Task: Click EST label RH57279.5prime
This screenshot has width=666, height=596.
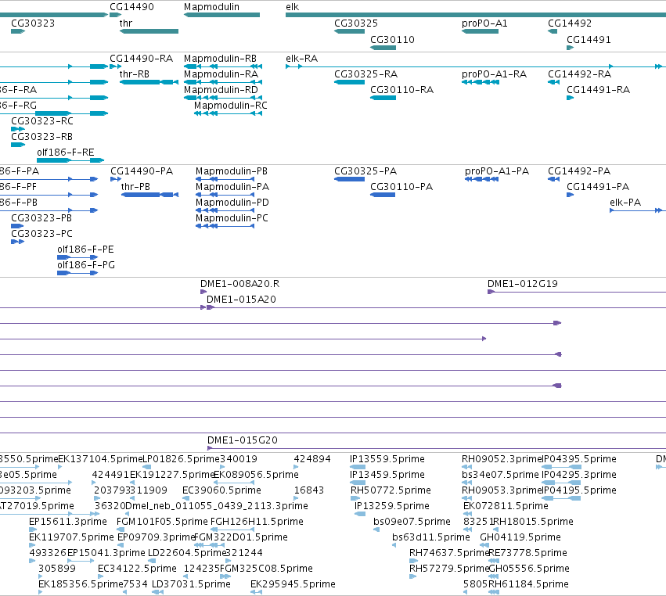Action: [449, 569]
